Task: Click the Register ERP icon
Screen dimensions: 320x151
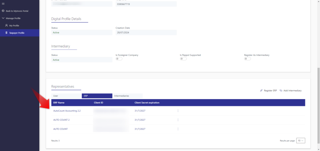Action: [x=261, y=90]
